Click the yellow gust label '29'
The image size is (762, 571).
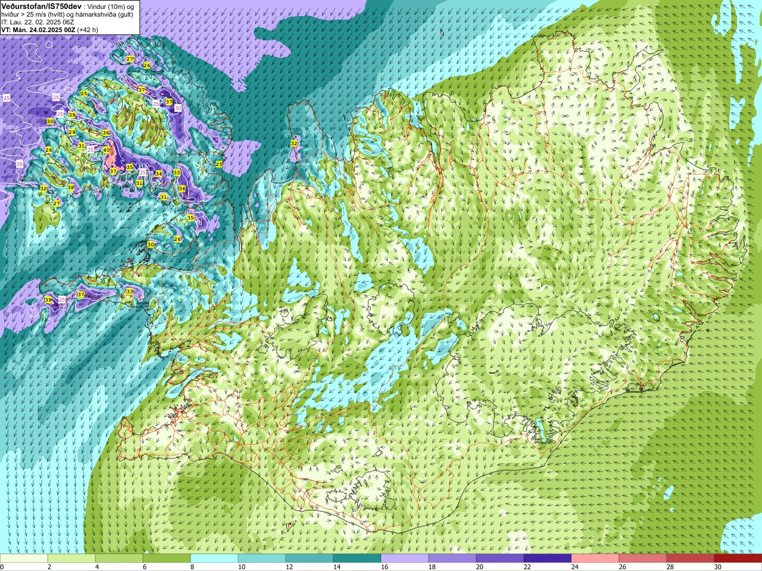[x=72, y=132]
